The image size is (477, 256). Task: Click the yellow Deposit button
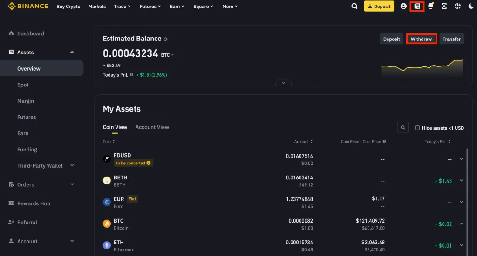click(379, 6)
